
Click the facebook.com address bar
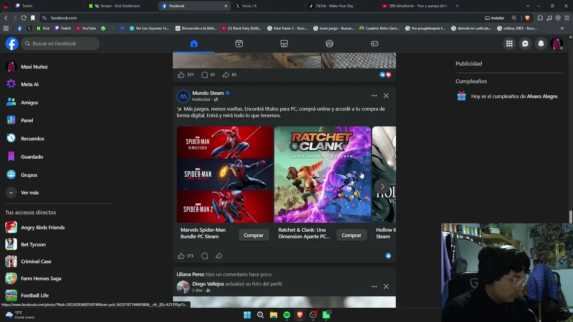(x=264, y=18)
